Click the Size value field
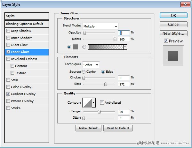The width and height of the screenshot is (192, 148). pos(124,84)
